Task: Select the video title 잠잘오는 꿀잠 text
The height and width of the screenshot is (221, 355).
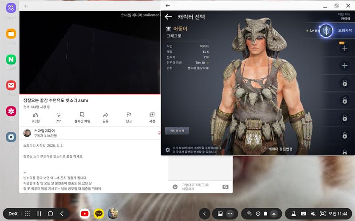Action: [56, 100]
